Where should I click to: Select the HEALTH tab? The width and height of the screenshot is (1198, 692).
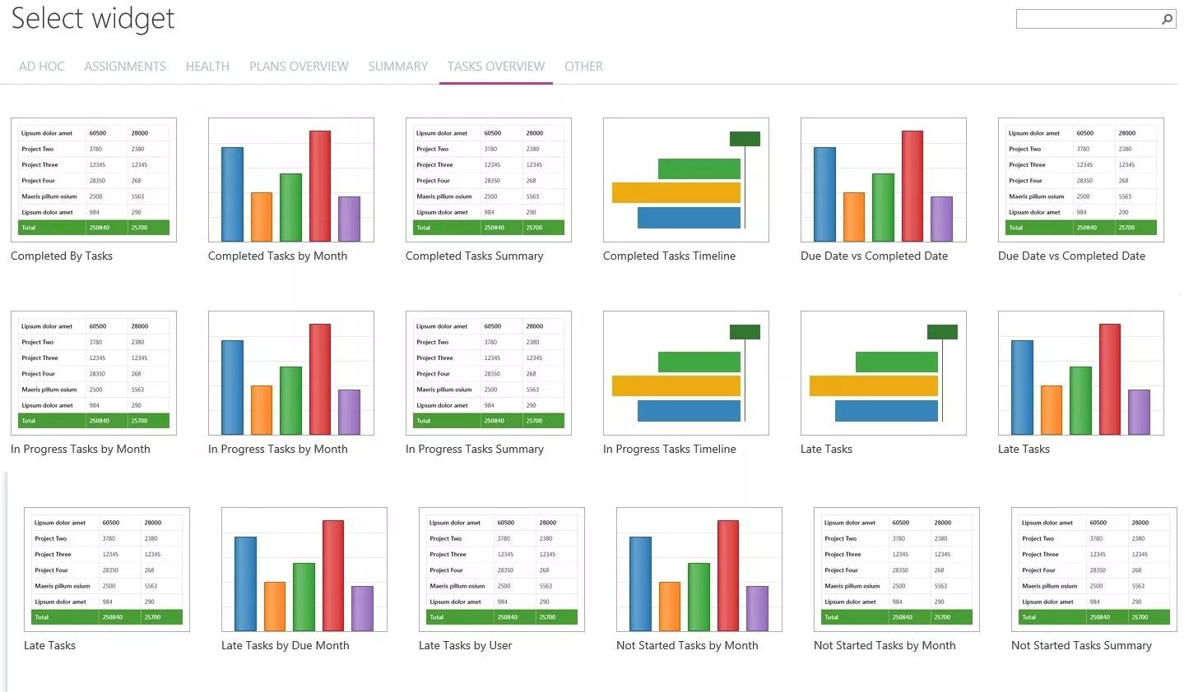point(207,66)
